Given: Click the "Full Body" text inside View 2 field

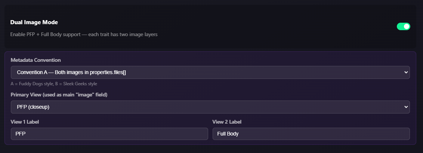Looking at the screenshot, I should click(228, 134).
